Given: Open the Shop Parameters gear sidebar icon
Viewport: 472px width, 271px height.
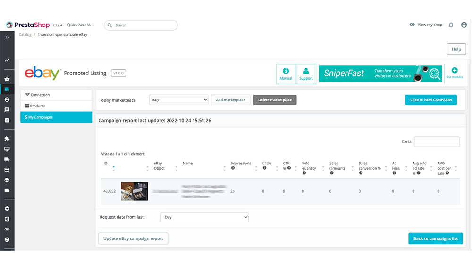Looking at the screenshot, I should coord(7,209).
